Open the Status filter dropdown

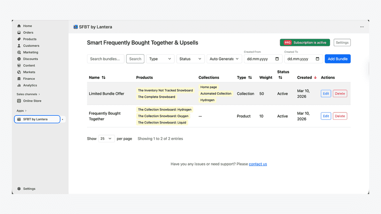(x=190, y=59)
